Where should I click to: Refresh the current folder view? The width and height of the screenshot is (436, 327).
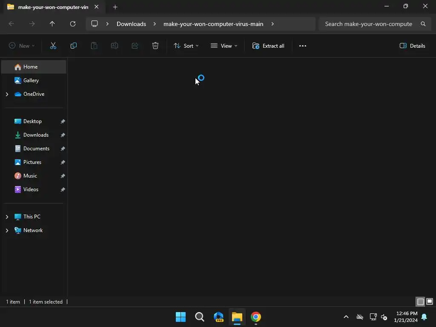point(73,24)
